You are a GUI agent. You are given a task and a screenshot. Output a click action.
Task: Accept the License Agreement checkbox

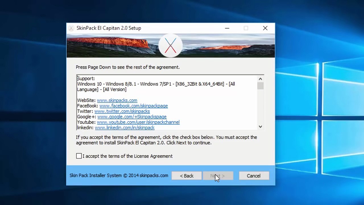tap(79, 156)
